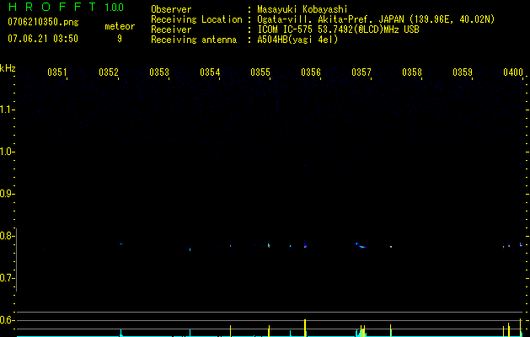
Task: Click the 0357 time marker
Action: [x=361, y=72]
